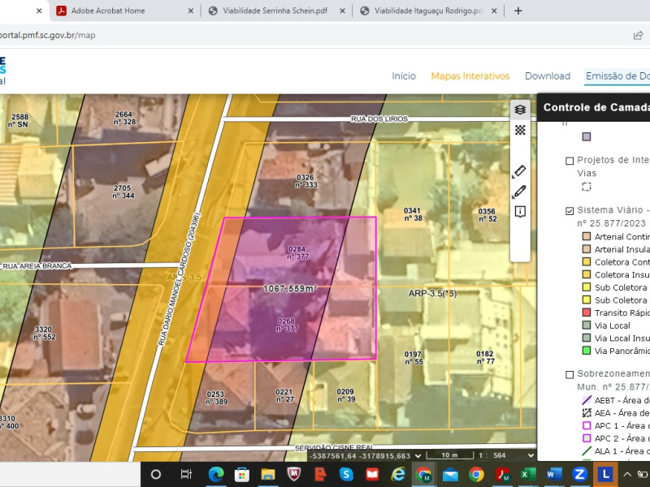
Task: Select the pencil drawing tool
Action: 519,192
